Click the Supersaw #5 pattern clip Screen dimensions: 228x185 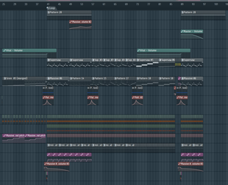pos(147,60)
